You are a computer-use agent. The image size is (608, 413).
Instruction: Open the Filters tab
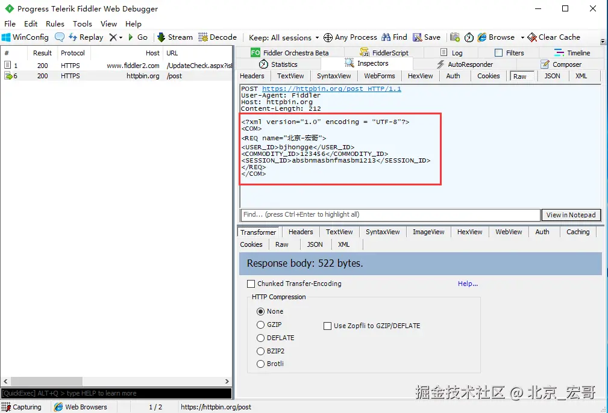[x=509, y=53]
